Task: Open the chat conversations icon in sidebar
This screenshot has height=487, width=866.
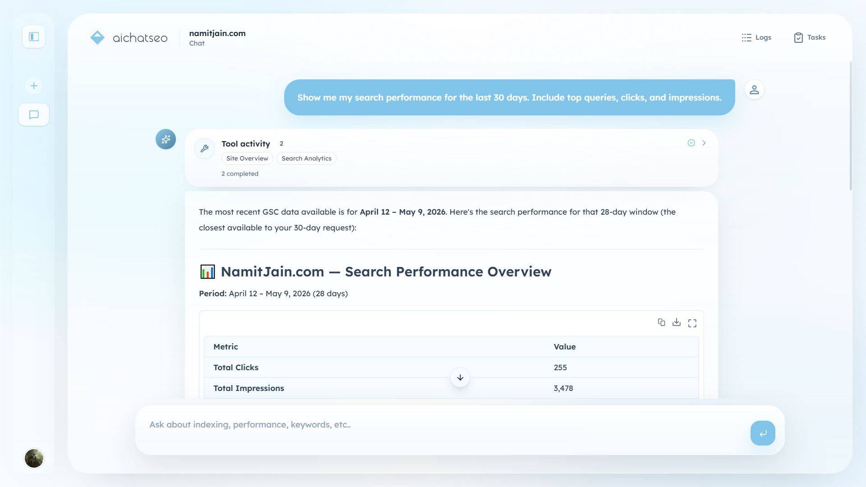Action: pos(34,115)
